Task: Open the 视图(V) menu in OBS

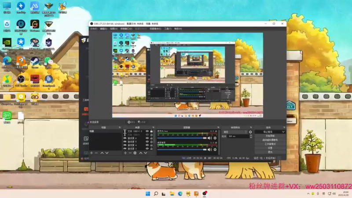Action: pos(114,29)
